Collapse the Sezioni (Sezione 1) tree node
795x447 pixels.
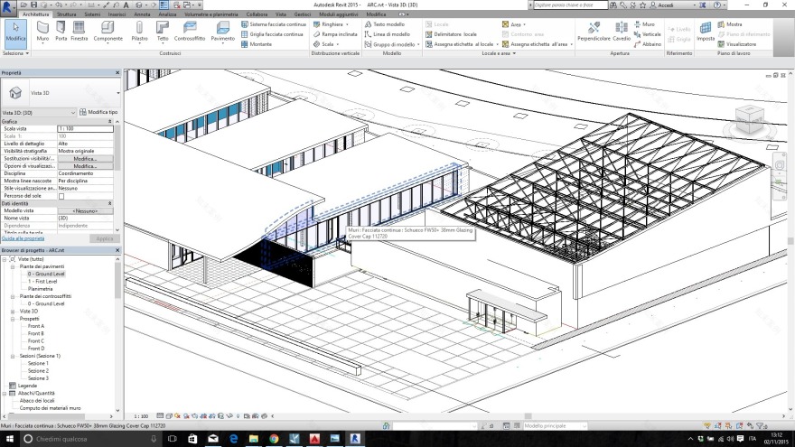(14, 356)
